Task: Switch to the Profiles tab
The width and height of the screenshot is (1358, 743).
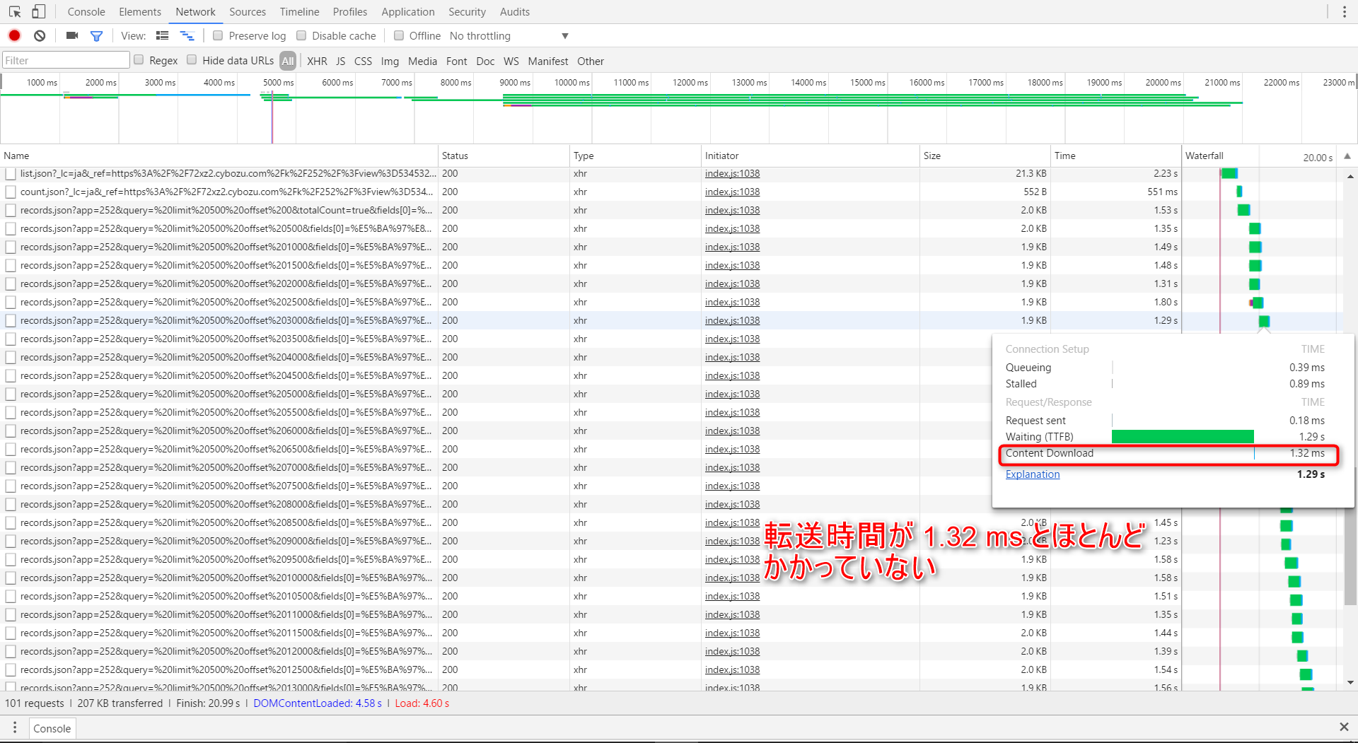Action: coord(350,12)
